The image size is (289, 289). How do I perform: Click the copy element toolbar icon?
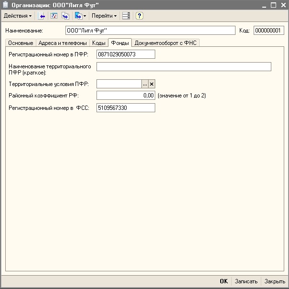pyautogui.click(x=65, y=16)
